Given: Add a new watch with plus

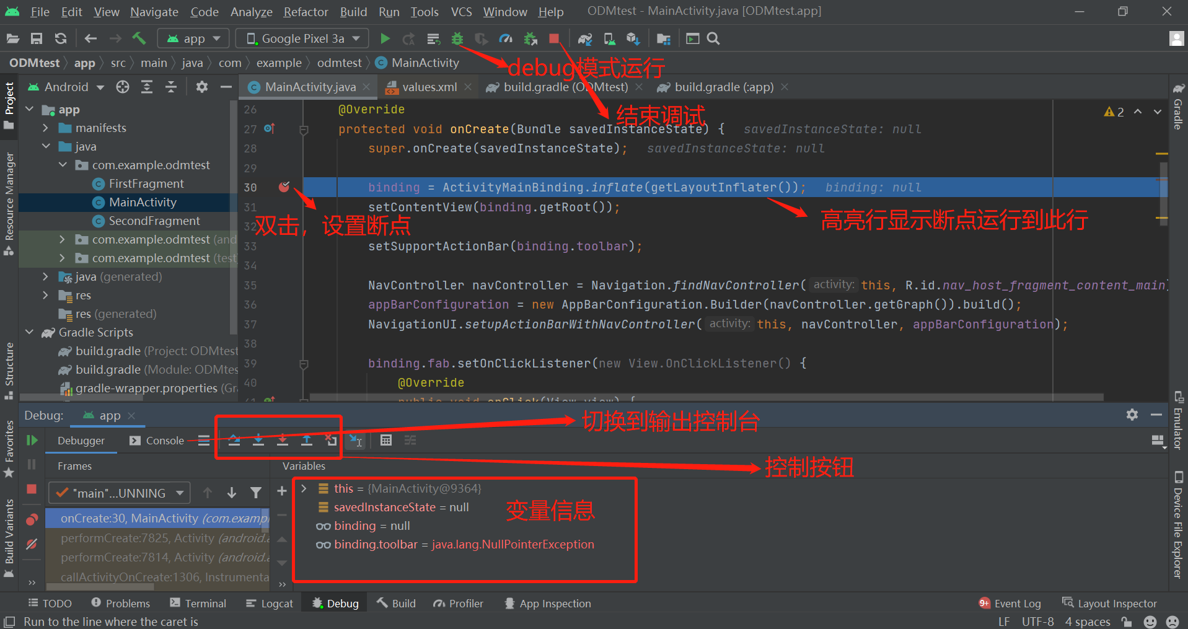Looking at the screenshot, I should point(281,491).
